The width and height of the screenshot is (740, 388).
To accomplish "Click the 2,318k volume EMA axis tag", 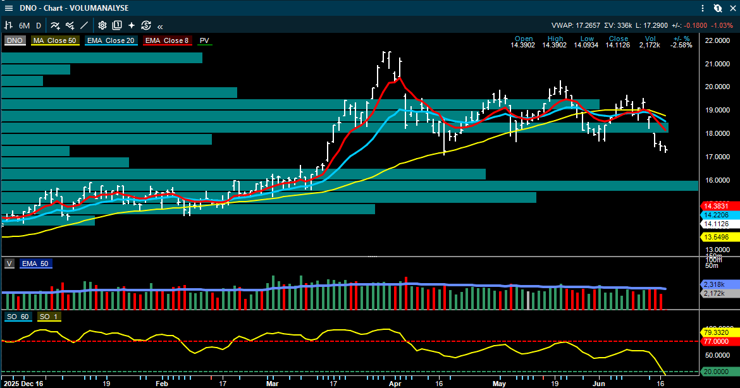I will point(719,284).
